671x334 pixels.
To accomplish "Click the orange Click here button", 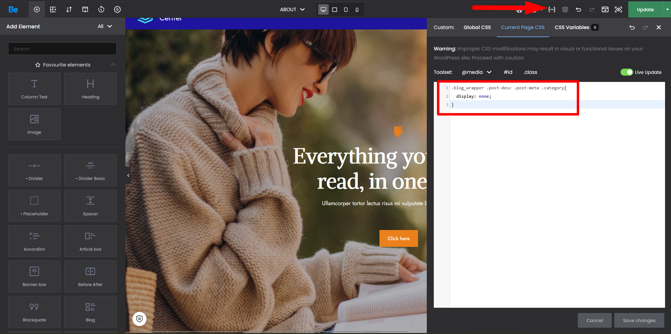I will (398, 238).
